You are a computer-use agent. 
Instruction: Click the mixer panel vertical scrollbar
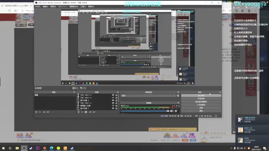click(179, 106)
